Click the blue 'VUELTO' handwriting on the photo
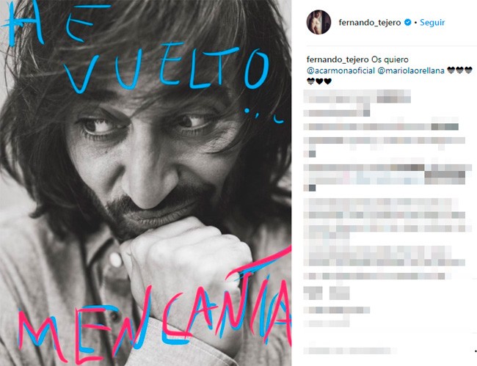This screenshot has height=366, width=477. coord(167,69)
